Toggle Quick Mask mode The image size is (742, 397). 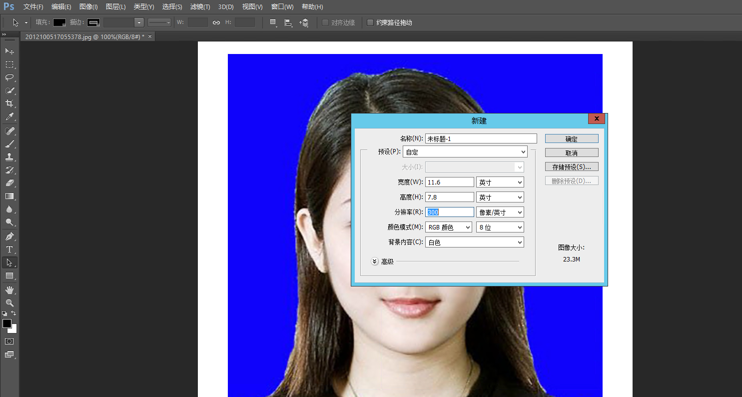tap(9, 341)
